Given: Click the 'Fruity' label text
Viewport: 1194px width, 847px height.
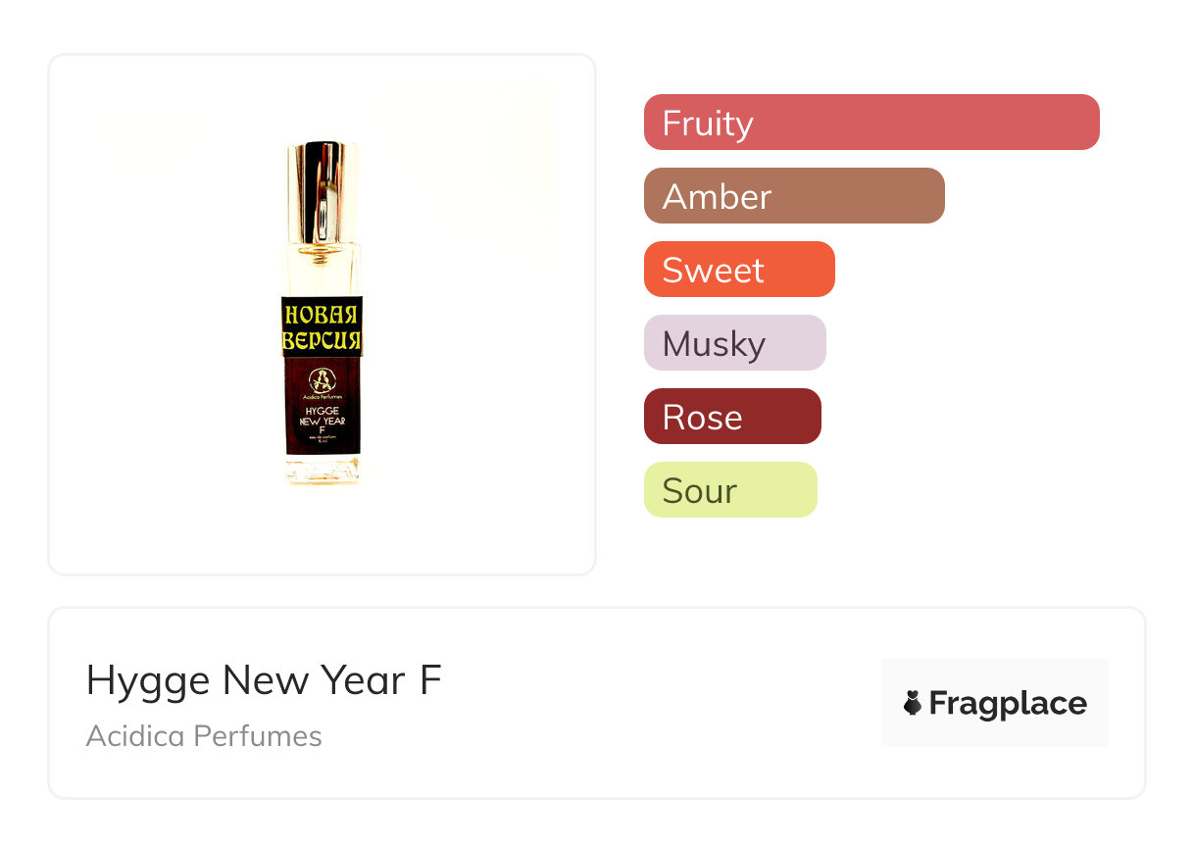Looking at the screenshot, I should pyautogui.click(x=708, y=124).
